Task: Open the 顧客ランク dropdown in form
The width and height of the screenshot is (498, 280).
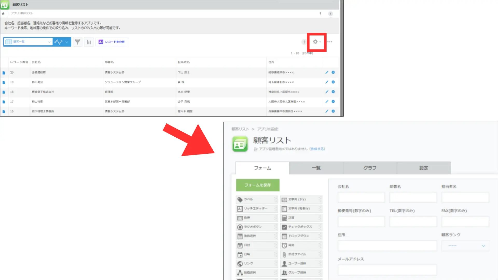Action: coord(465,246)
